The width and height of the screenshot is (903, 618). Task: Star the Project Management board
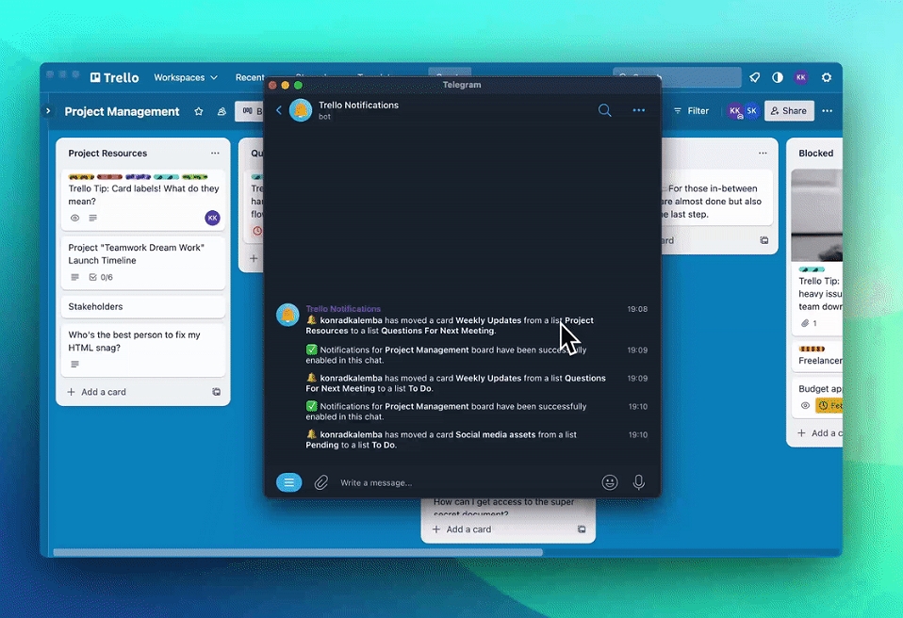pyautogui.click(x=199, y=111)
